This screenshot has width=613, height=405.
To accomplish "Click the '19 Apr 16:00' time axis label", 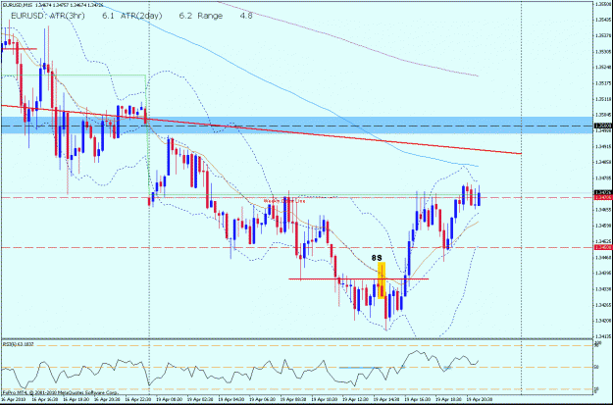I will click(416, 400).
